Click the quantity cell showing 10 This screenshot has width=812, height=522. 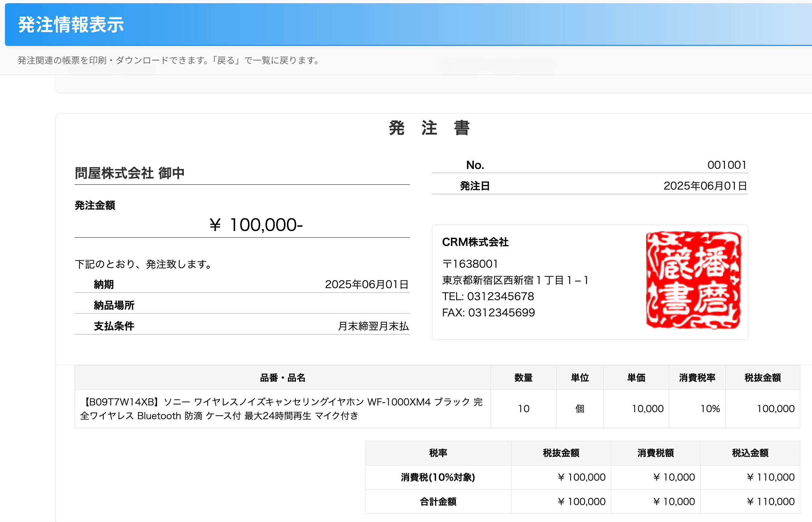pos(523,409)
